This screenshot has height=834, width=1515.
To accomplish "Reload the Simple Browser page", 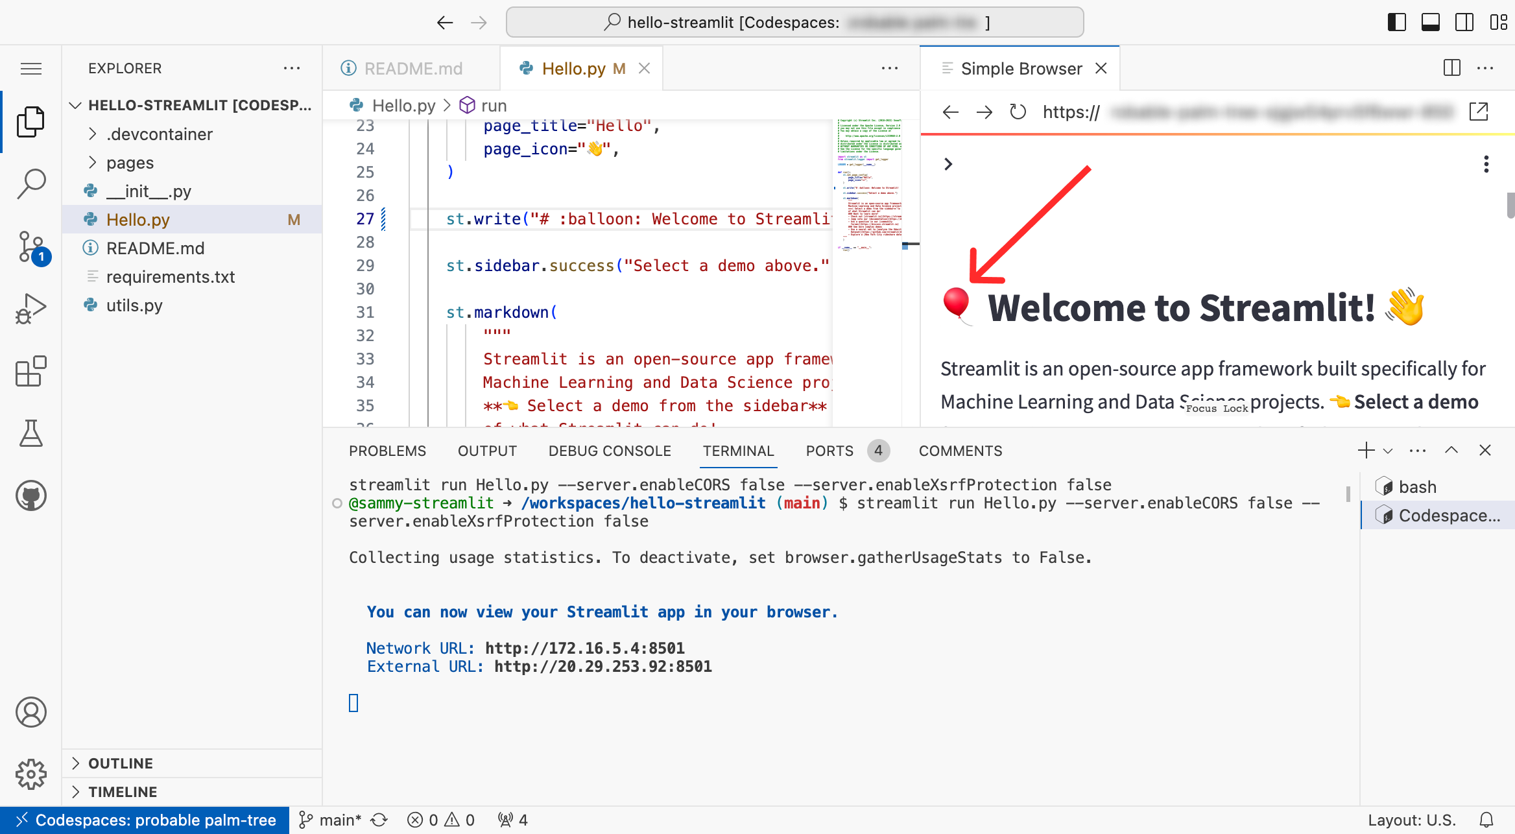I will (1018, 112).
